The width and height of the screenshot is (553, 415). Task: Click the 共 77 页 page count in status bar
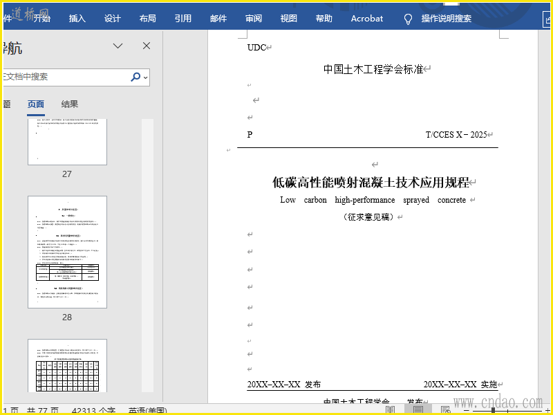[x=43, y=411]
